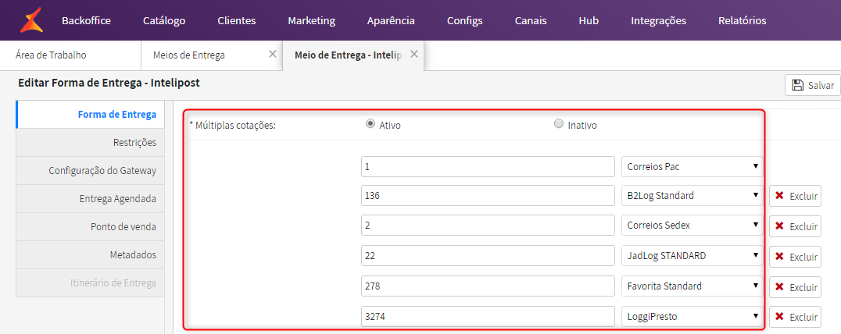Click input field containing 3274
841x334 pixels.
pyautogui.click(x=488, y=316)
